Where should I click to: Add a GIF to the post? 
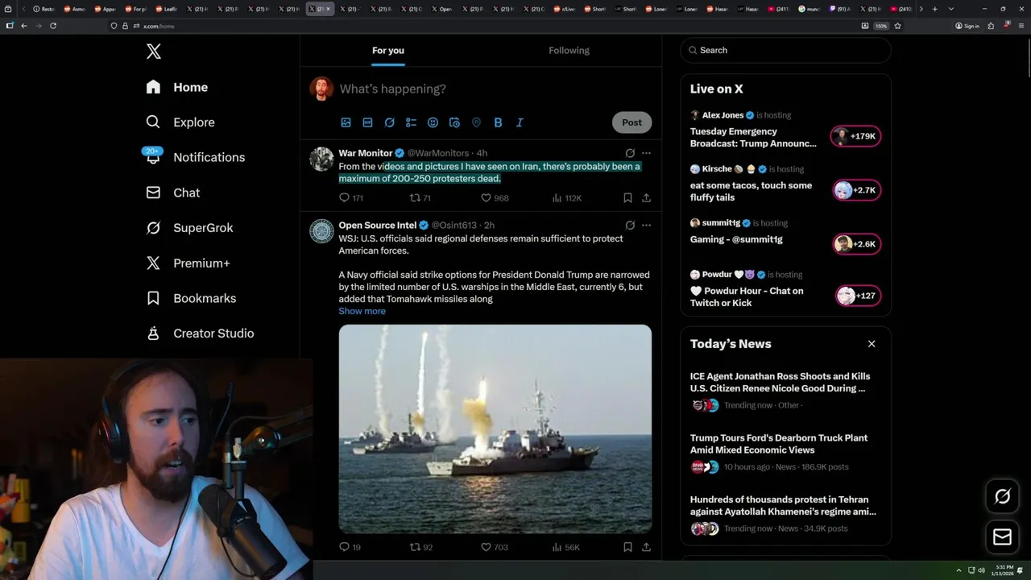pyautogui.click(x=367, y=122)
